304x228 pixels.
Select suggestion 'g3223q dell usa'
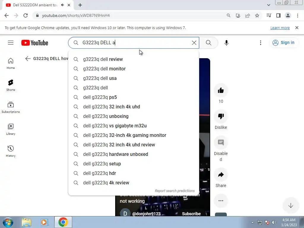coord(134,78)
